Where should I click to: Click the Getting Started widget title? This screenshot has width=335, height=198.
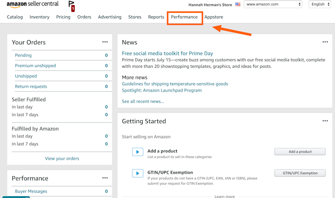point(144,121)
